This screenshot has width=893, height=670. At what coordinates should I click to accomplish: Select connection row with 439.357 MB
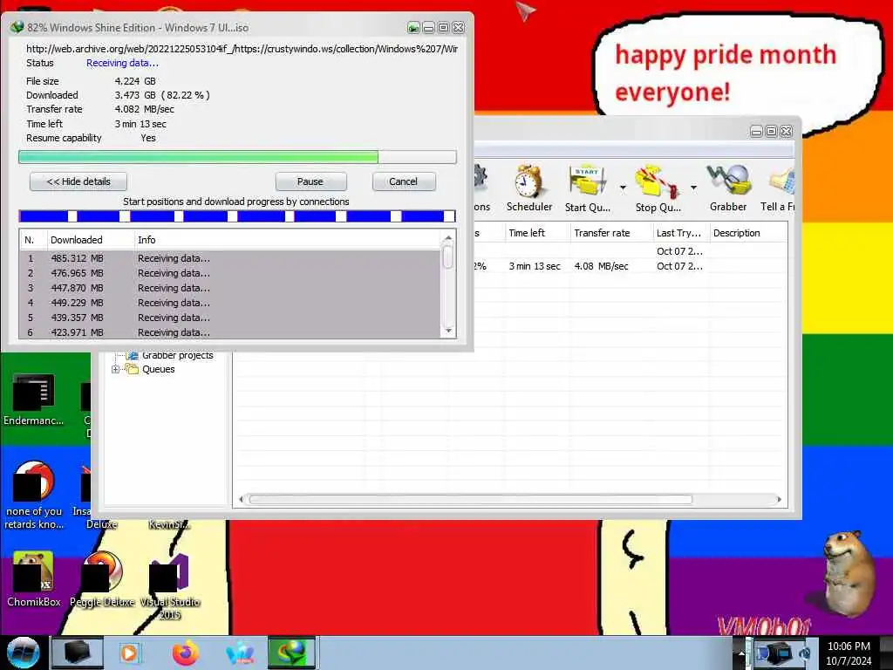pos(230,318)
